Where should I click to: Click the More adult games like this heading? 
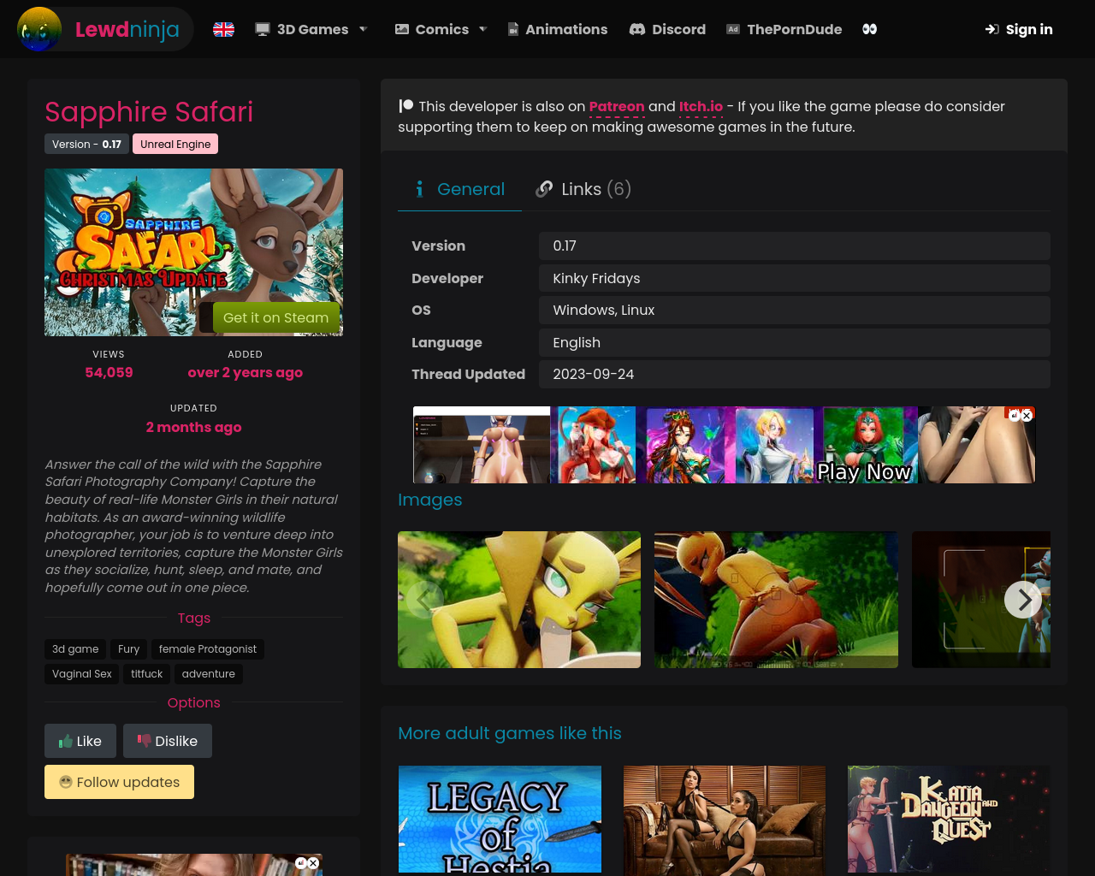[x=510, y=733]
